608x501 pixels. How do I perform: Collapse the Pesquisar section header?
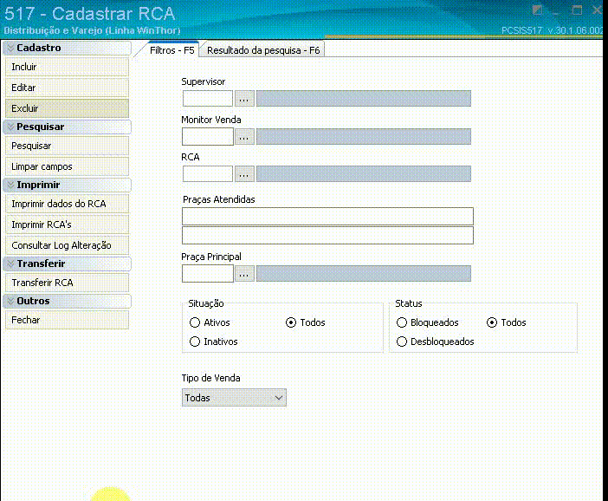point(67,127)
